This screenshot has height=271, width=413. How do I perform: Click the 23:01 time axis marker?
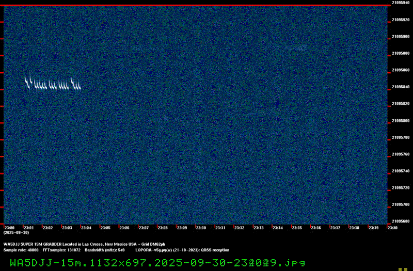coord(29,228)
